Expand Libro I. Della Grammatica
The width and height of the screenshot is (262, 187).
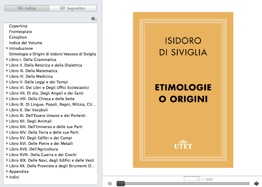tap(7, 59)
